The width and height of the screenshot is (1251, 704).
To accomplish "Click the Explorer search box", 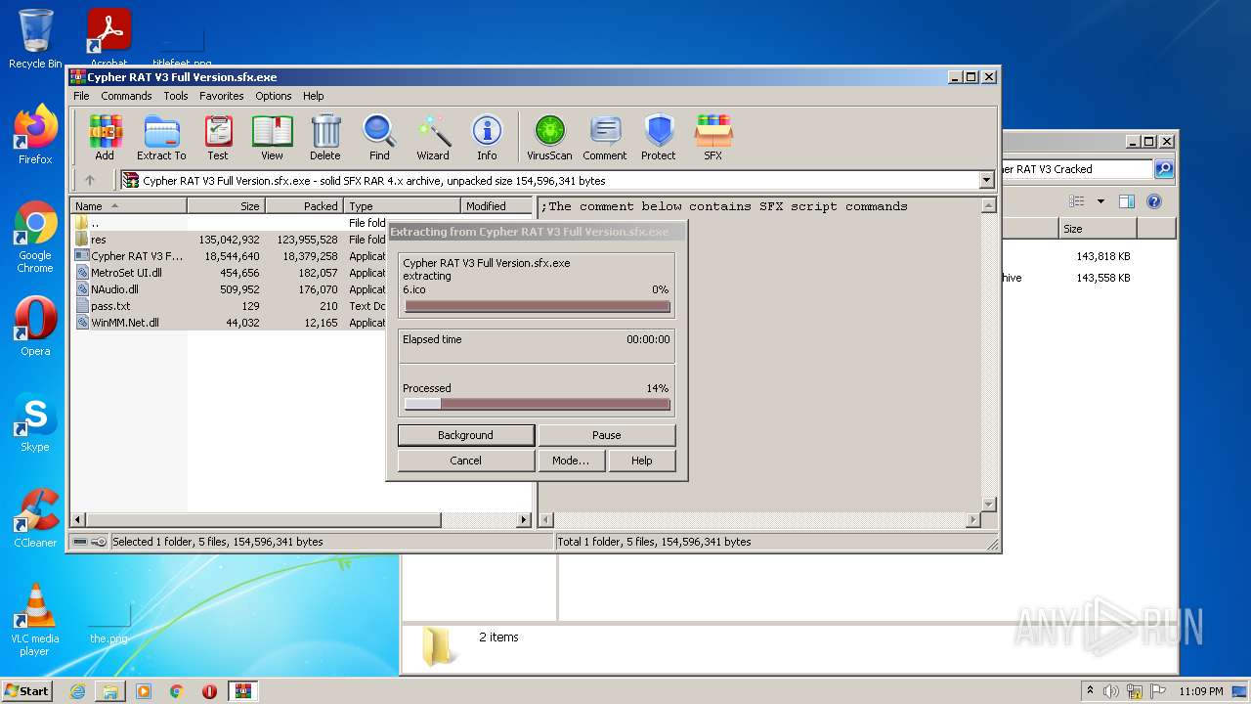I will pos(1078,169).
